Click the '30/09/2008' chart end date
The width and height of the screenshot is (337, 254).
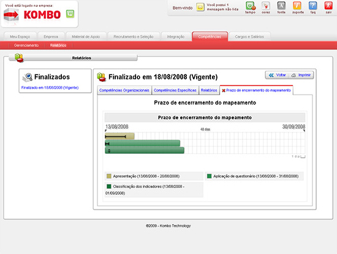pos(293,127)
